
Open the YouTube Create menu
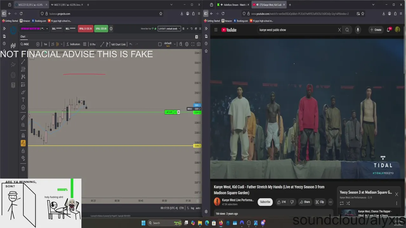click(376, 30)
